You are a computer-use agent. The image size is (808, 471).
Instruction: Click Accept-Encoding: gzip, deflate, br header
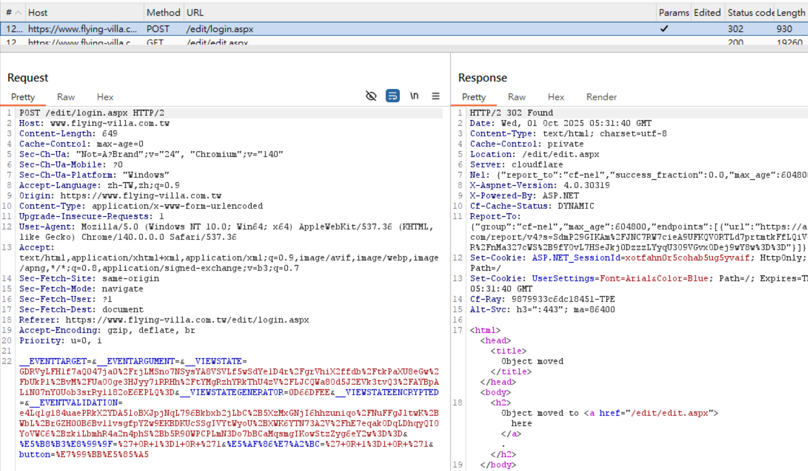click(x=107, y=330)
